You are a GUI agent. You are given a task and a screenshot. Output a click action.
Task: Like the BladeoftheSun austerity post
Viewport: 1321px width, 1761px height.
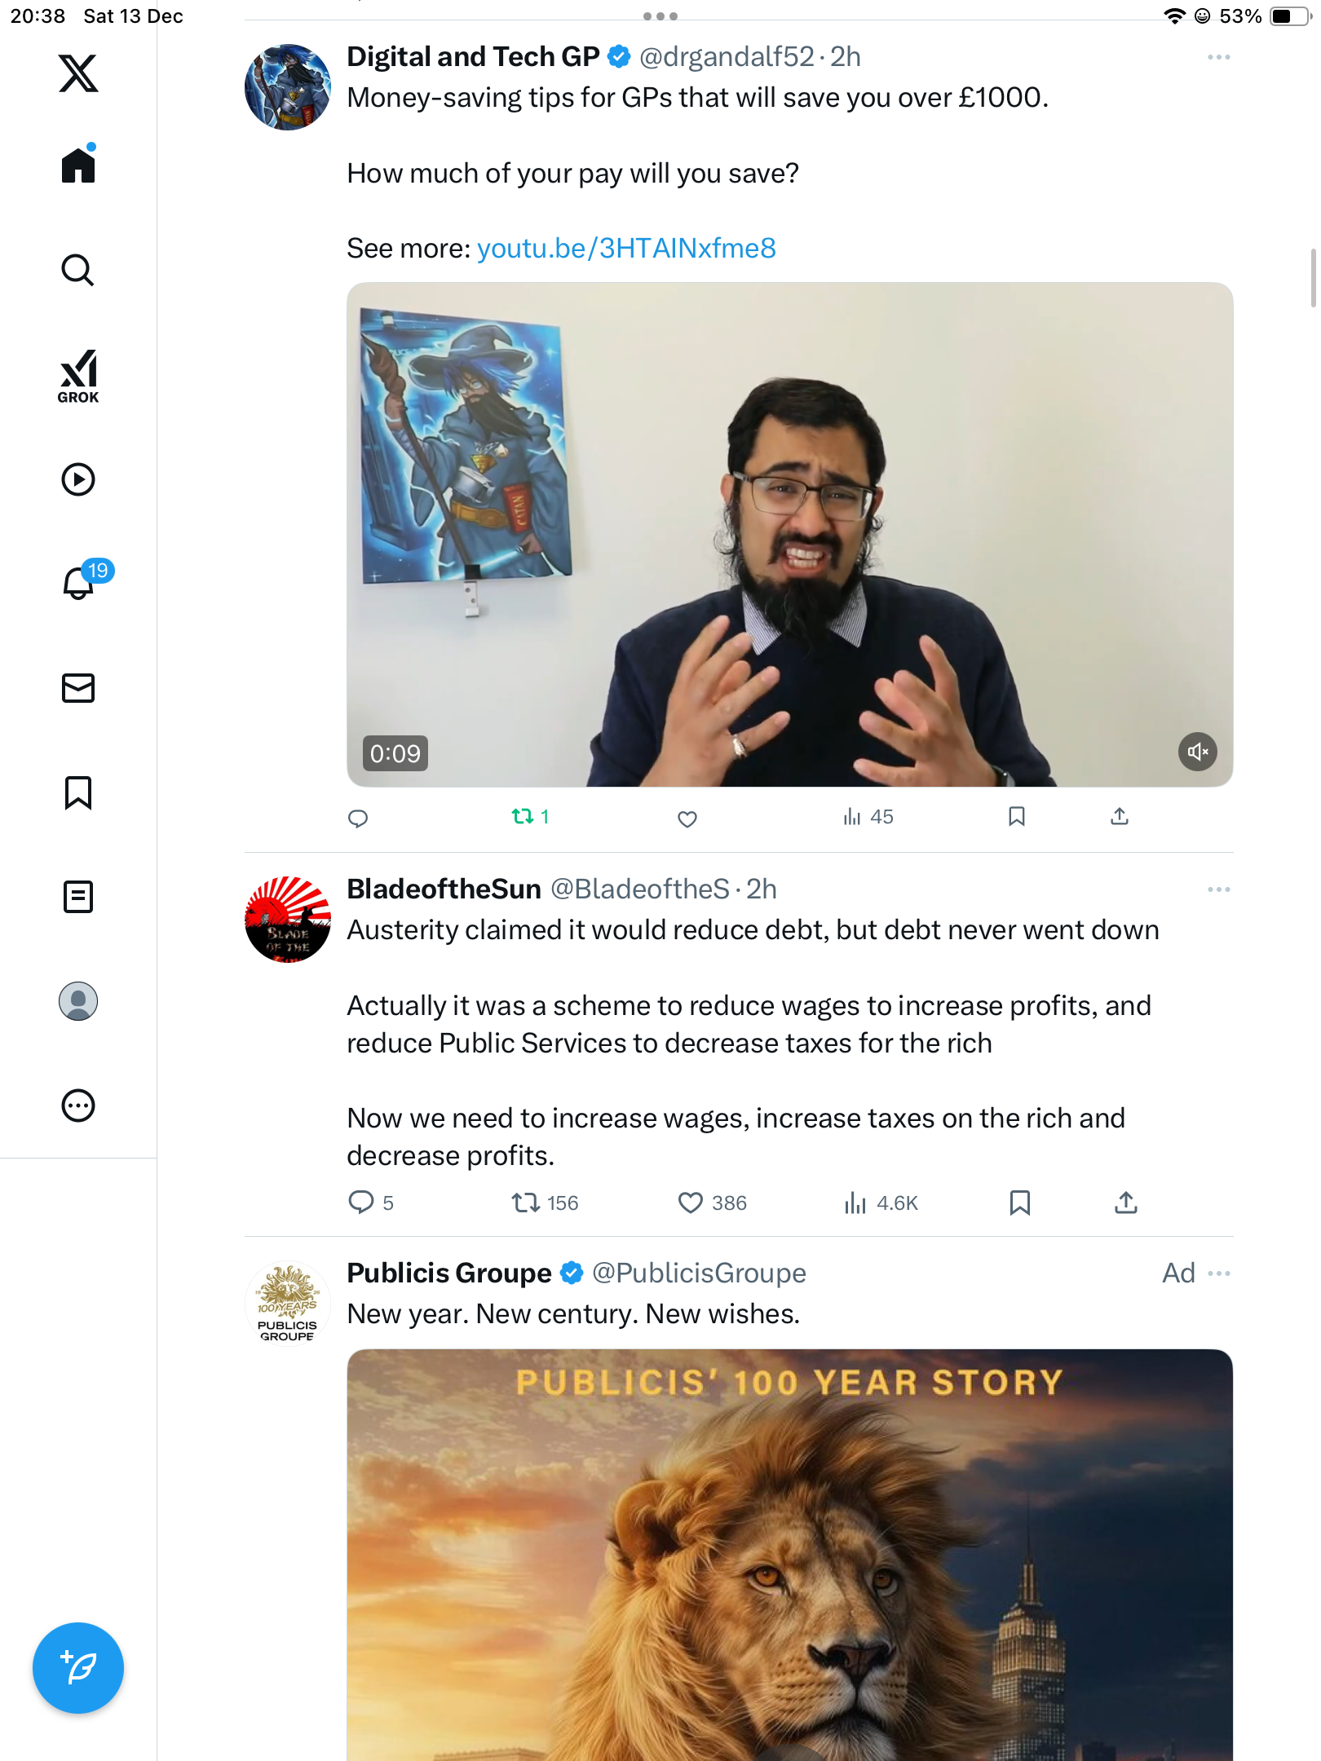690,1203
